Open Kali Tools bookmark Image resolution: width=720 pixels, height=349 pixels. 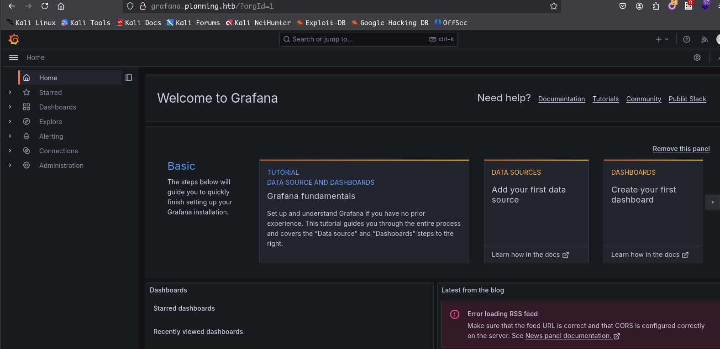point(86,22)
